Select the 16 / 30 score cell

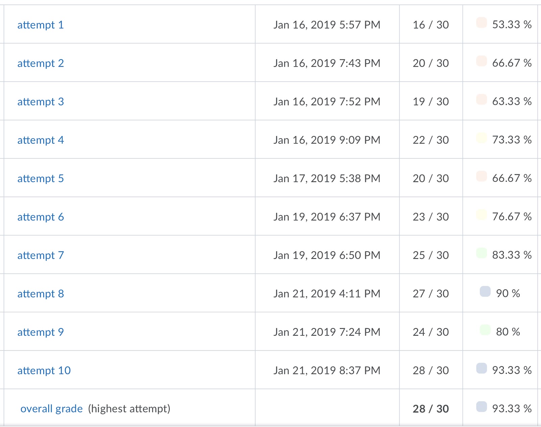click(x=430, y=25)
